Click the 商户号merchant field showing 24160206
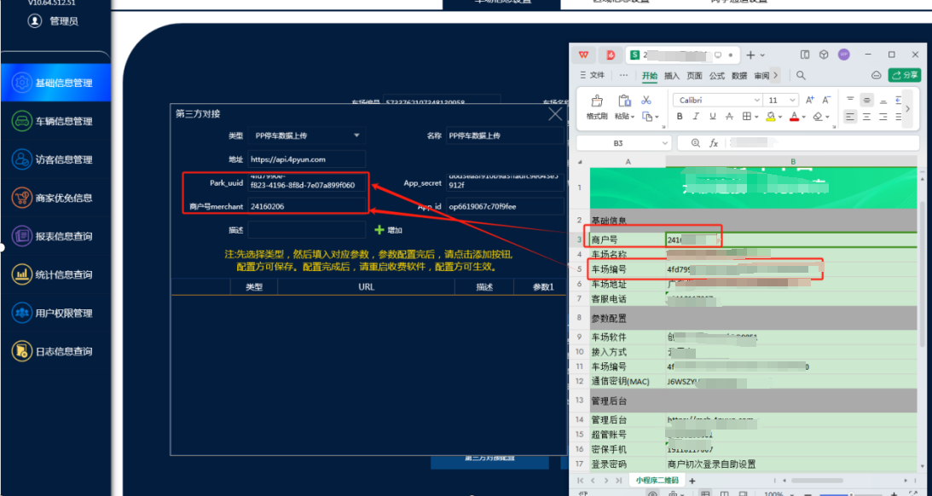Screen dimensions: 932x496 coord(307,206)
